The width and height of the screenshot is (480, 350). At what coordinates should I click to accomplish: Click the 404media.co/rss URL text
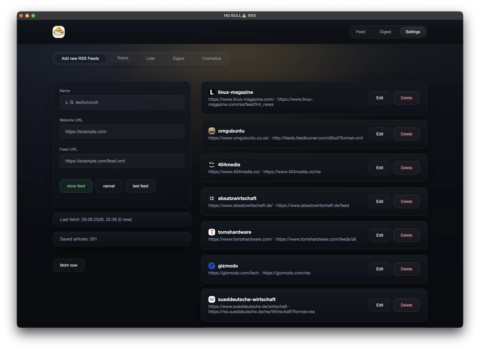[x=292, y=172]
